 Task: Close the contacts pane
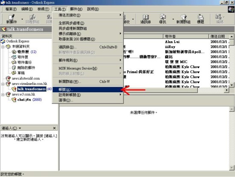point(54,128)
